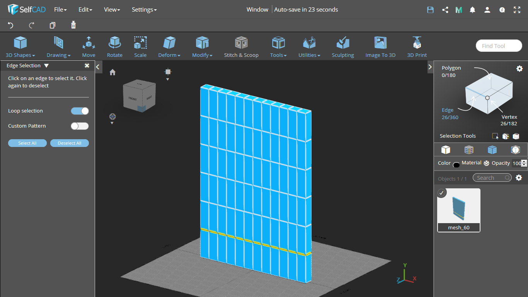Toggle Loop selection off
The image size is (528, 297).
[80, 111]
